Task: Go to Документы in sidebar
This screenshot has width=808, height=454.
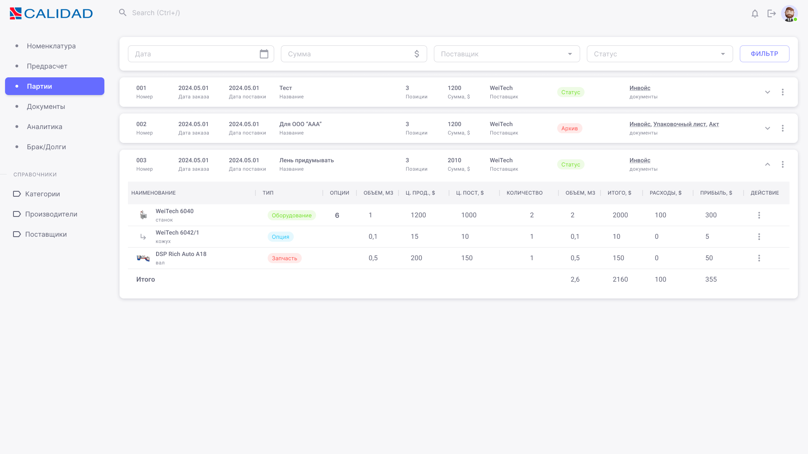Action: coord(55,106)
